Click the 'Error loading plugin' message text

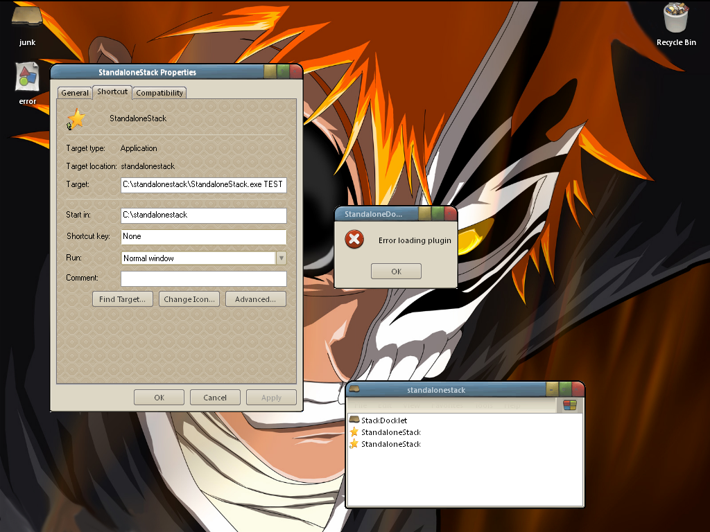415,240
